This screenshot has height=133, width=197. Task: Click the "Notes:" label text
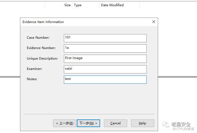pos(32,79)
